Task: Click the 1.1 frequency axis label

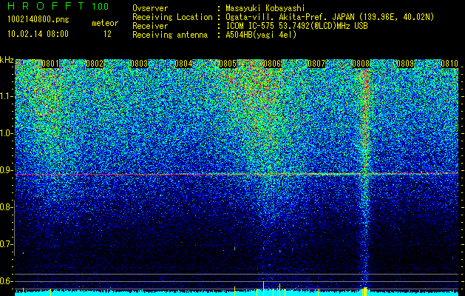Action: click(6, 96)
